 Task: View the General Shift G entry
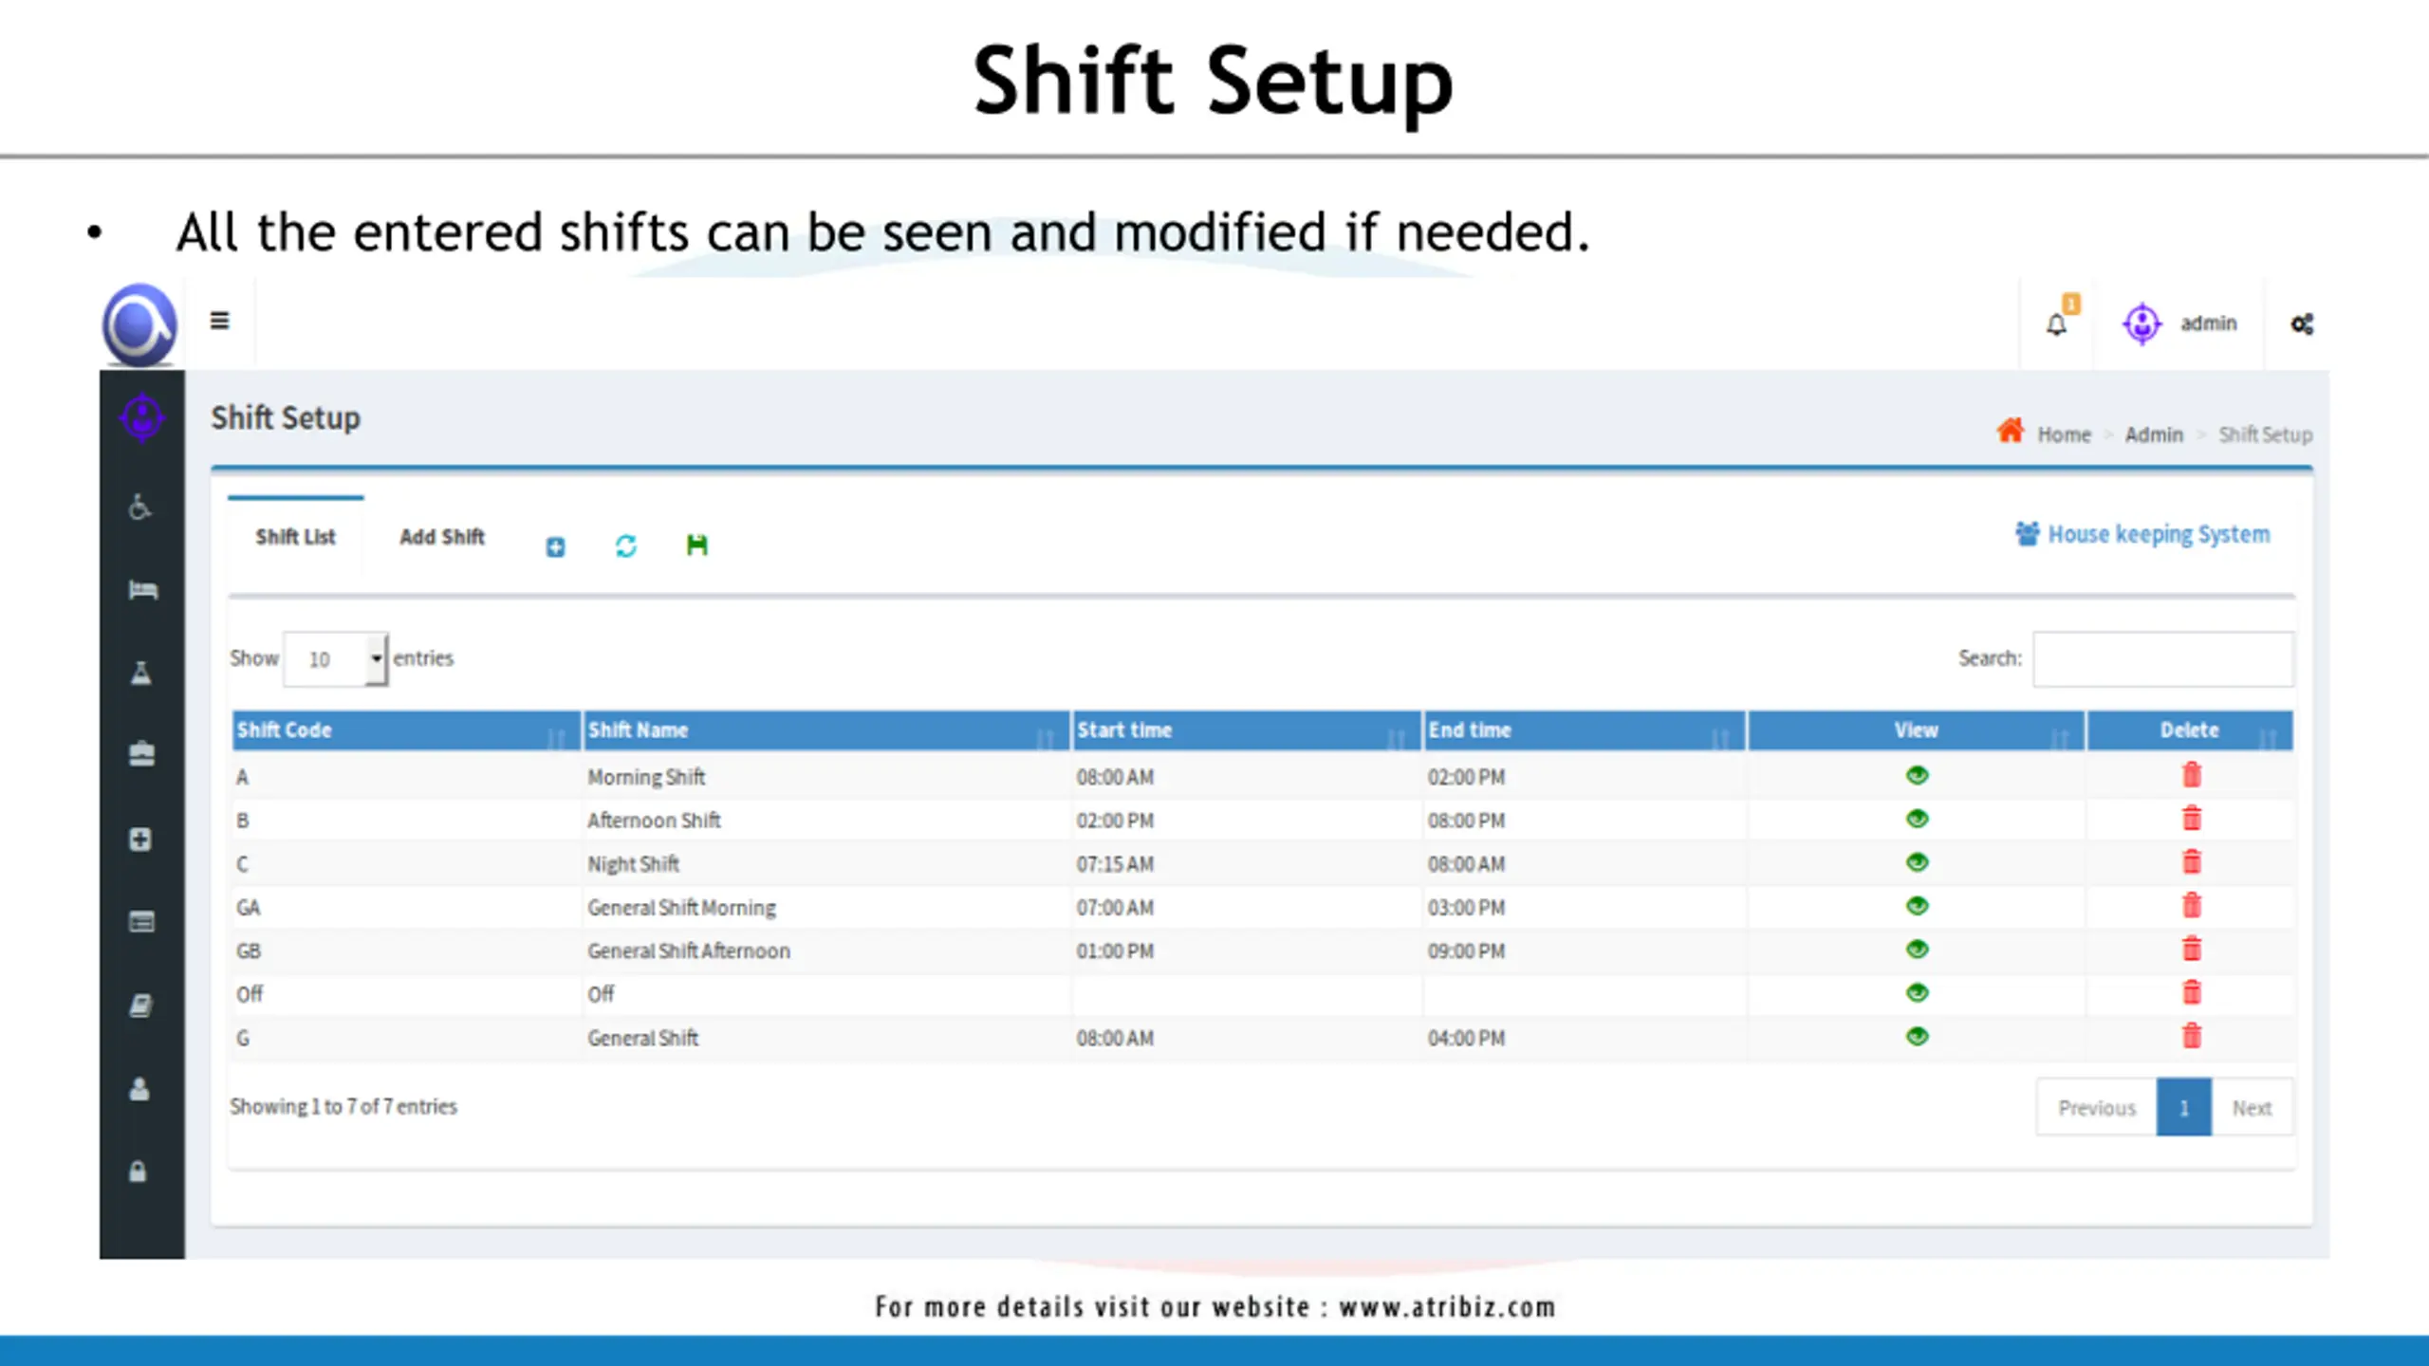(1917, 1036)
